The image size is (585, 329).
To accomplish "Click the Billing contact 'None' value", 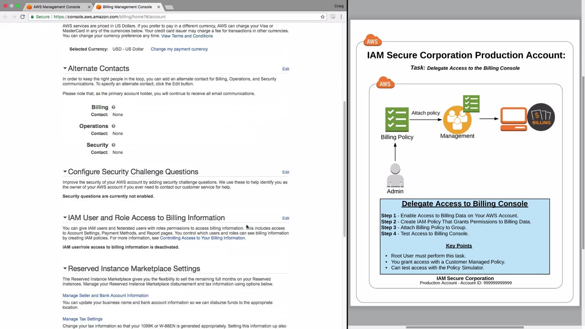I will [117, 115].
